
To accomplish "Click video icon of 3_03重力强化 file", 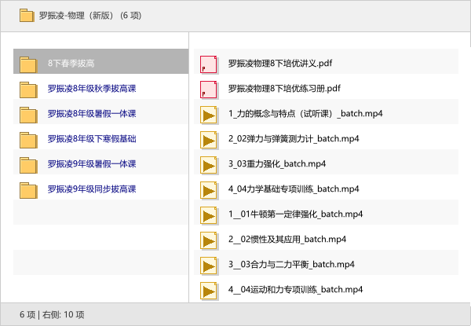I will coord(209,164).
